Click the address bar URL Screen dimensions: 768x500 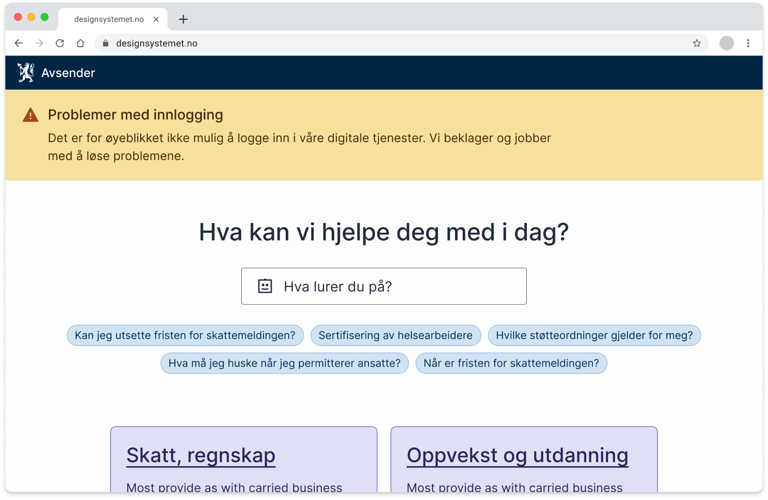[157, 43]
